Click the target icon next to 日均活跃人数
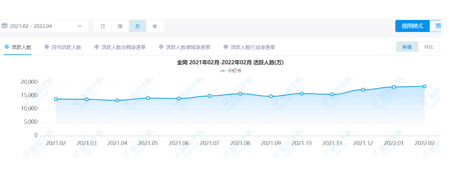 coord(47,47)
